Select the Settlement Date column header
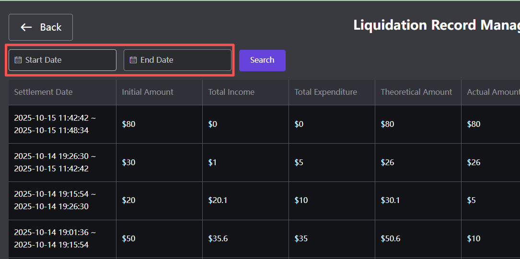Viewport: 520px width, 259px height. pyautogui.click(x=43, y=92)
